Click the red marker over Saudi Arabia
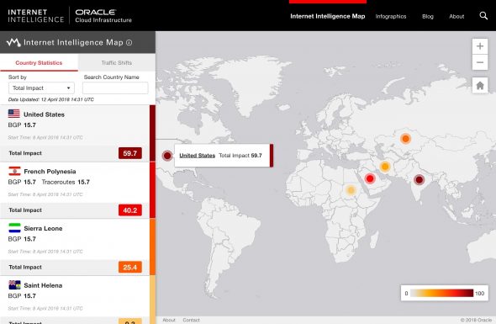This screenshot has height=324, width=496. point(370,178)
